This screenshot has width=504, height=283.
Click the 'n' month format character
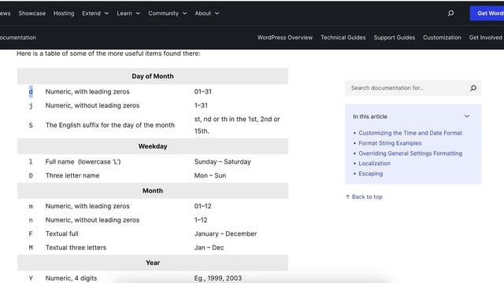coord(31,220)
